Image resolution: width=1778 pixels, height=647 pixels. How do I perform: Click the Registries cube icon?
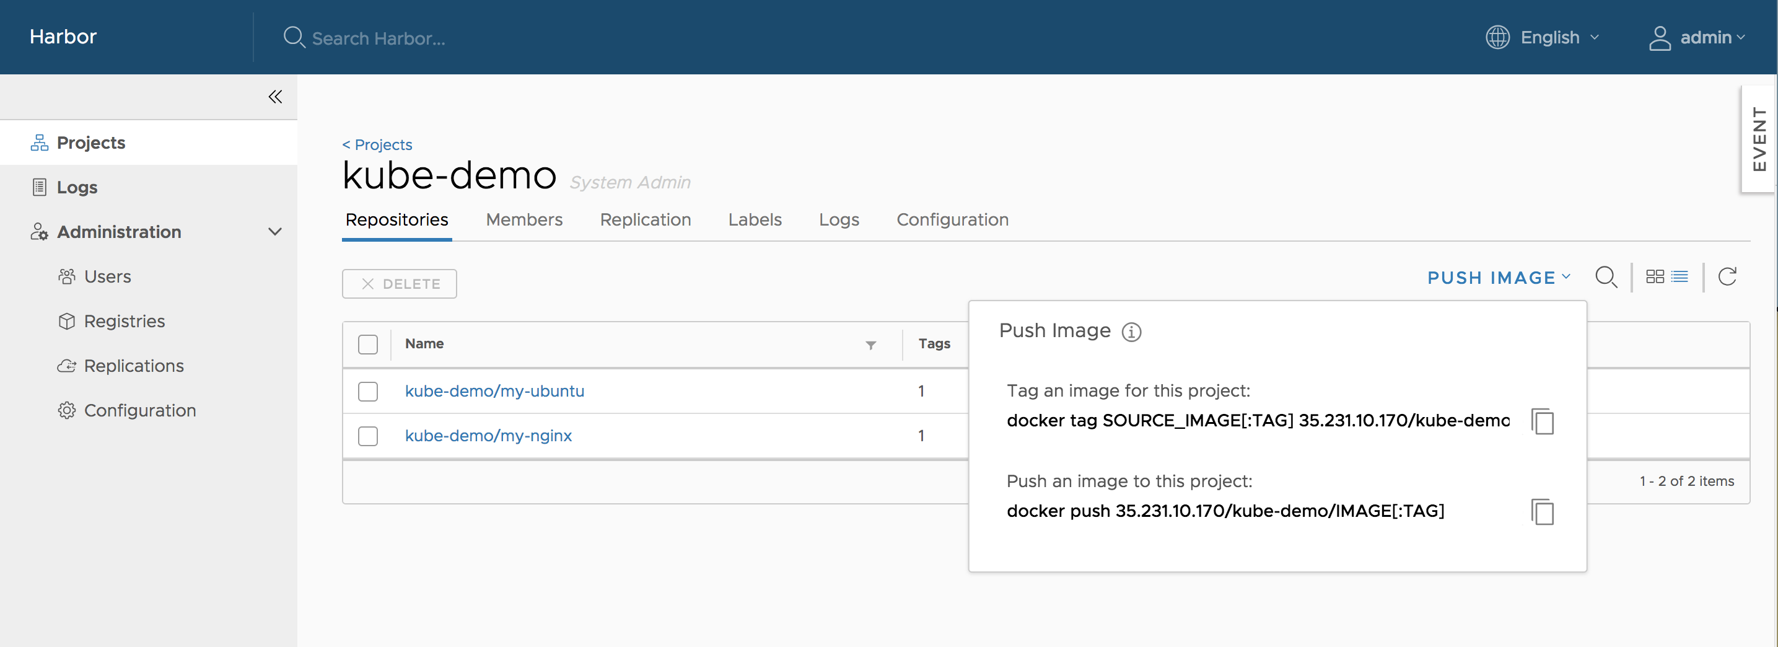[x=67, y=321]
